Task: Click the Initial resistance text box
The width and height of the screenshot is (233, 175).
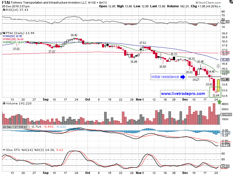Action: (x=165, y=77)
